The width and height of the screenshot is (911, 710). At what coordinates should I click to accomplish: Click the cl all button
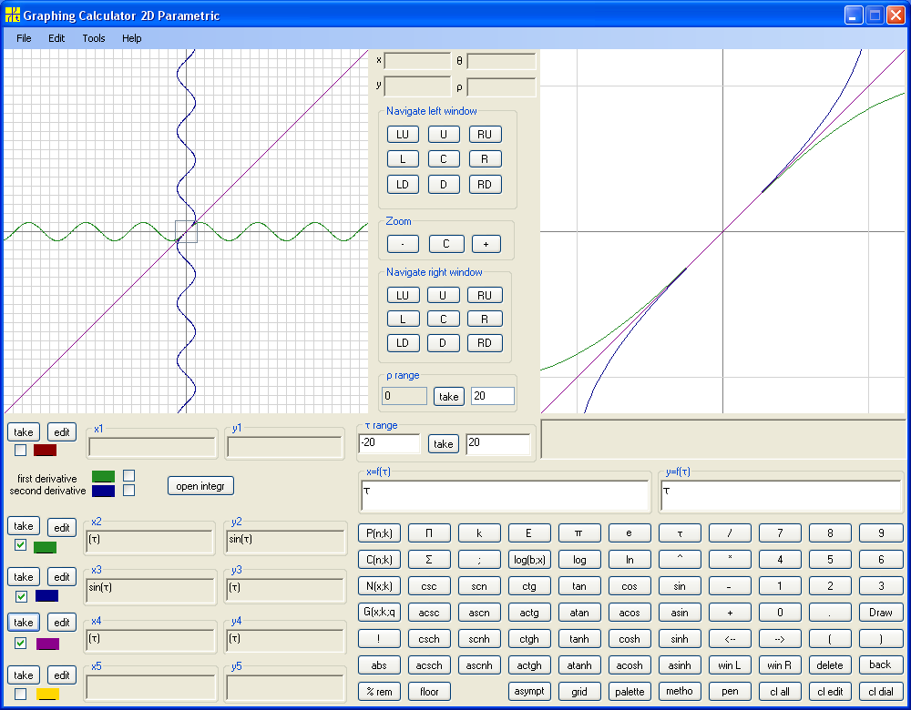[x=780, y=692]
